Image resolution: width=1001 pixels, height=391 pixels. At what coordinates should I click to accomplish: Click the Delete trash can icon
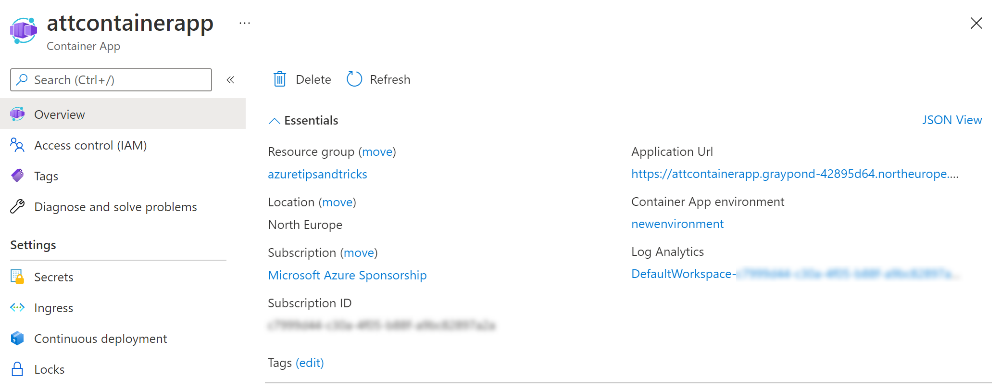[x=280, y=79]
